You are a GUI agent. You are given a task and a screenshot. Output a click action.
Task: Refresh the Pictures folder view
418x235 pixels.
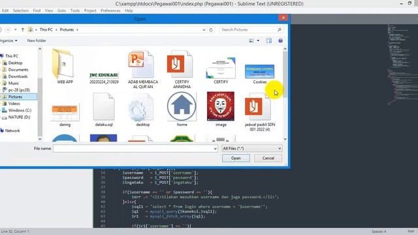coord(211,29)
